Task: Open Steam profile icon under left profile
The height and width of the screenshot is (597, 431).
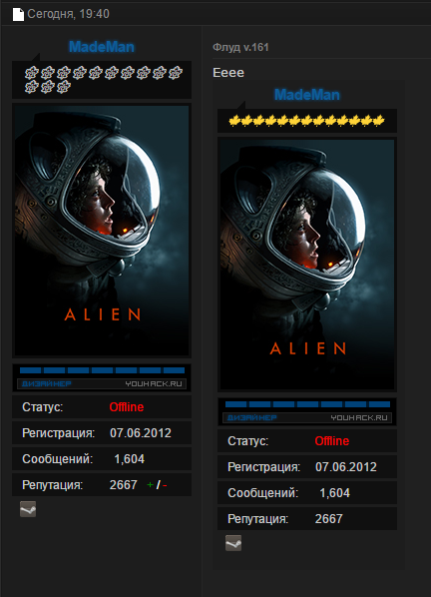Action: 28,509
